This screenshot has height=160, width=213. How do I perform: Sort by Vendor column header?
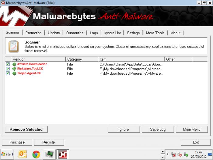(38, 59)
